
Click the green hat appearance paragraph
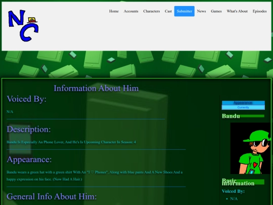tap(95, 176)
